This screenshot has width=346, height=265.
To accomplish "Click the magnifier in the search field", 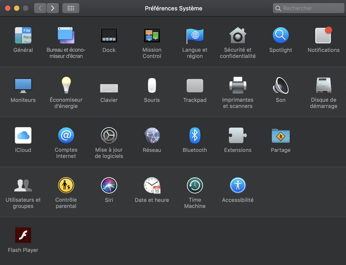I will (278, 8).
